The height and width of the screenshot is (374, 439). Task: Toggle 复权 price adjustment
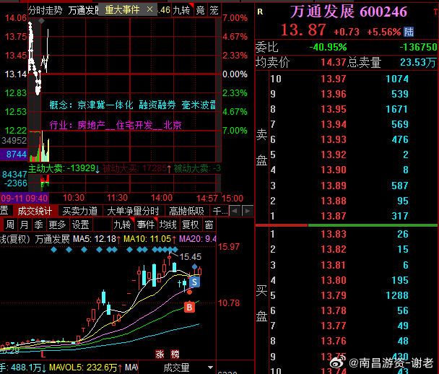point(190,225)
